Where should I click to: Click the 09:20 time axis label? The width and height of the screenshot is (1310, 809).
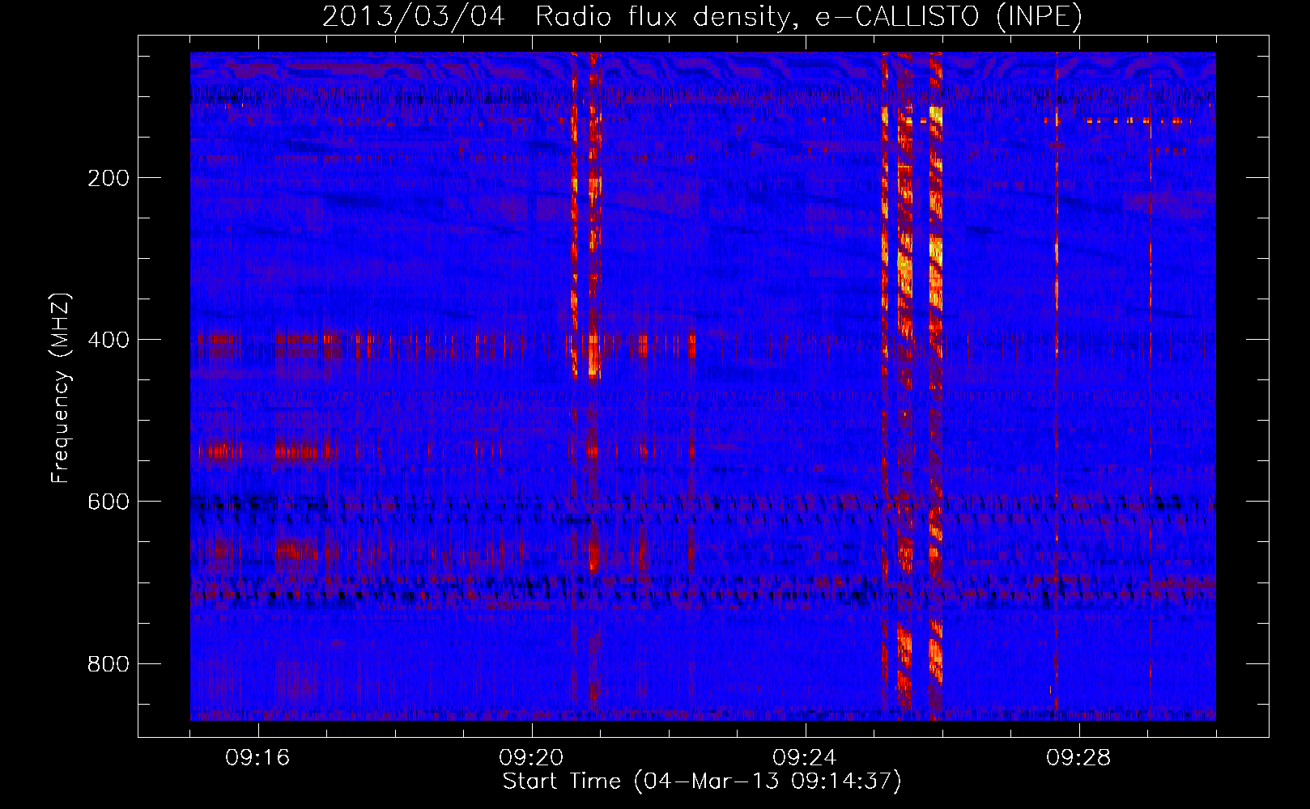[532, 758]
